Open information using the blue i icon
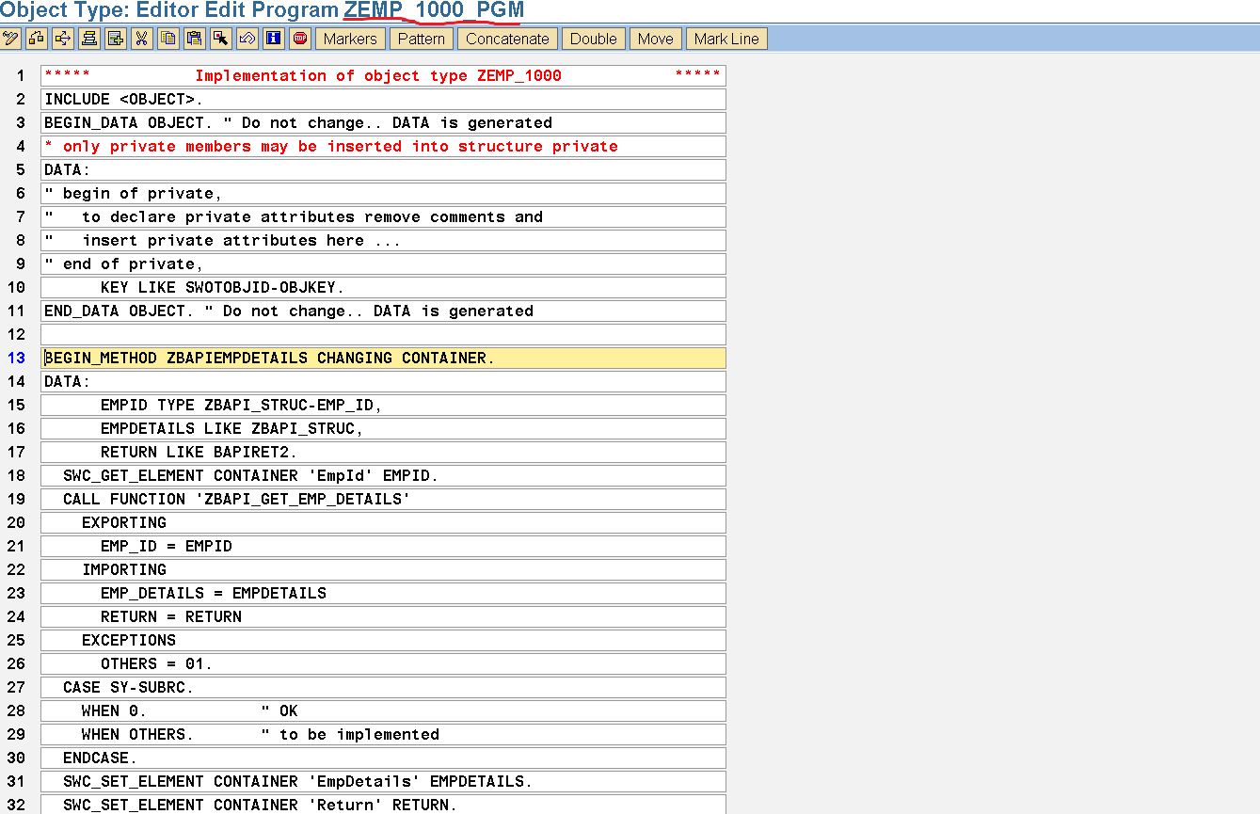The width and height of the screenshot is (1260, 814). click(x=274, y=38)
